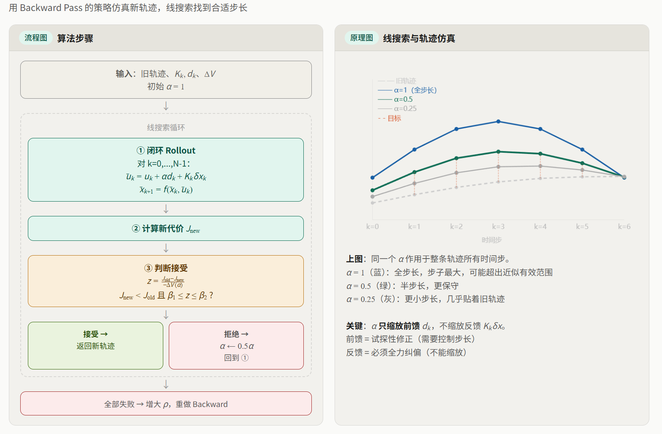Click the 线搜索与轨迹仿真 panel title

(419, 38)
